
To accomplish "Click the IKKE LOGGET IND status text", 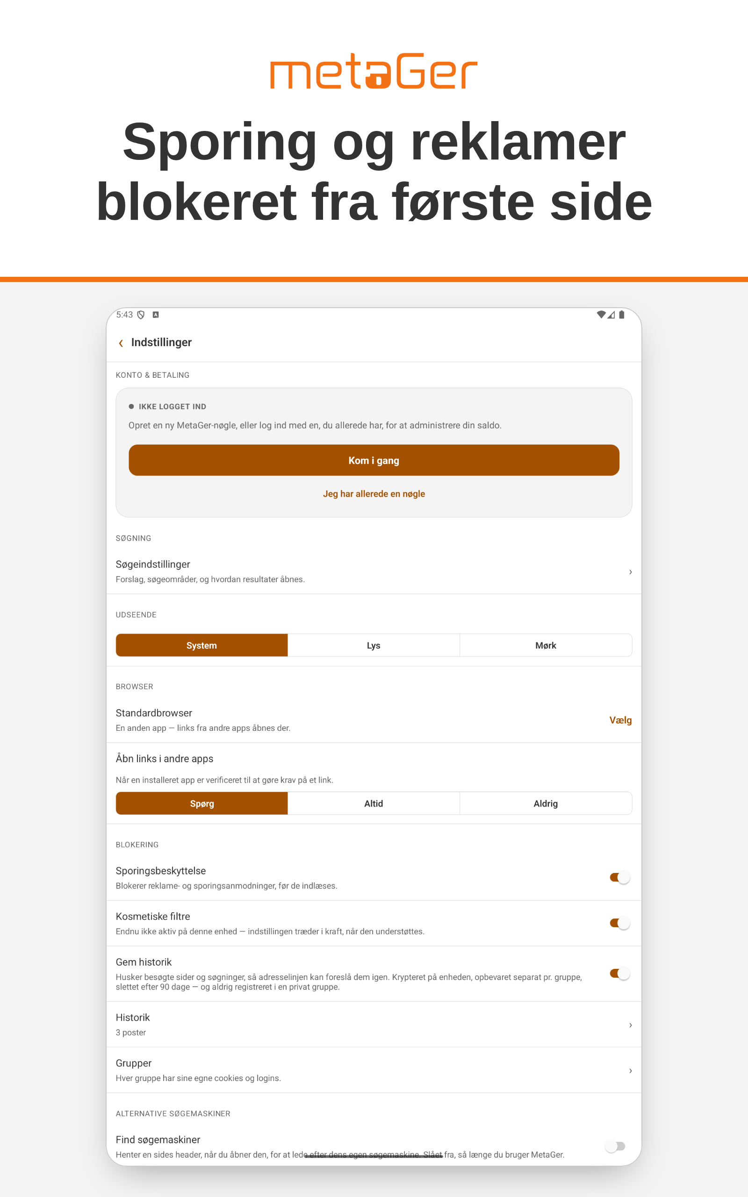I will [x=172, y=407].
